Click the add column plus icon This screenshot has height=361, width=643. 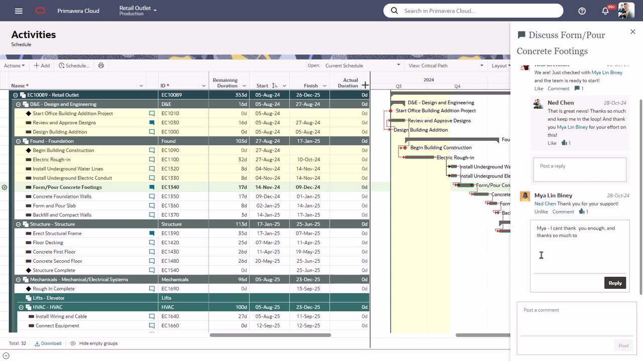(365, 85)
